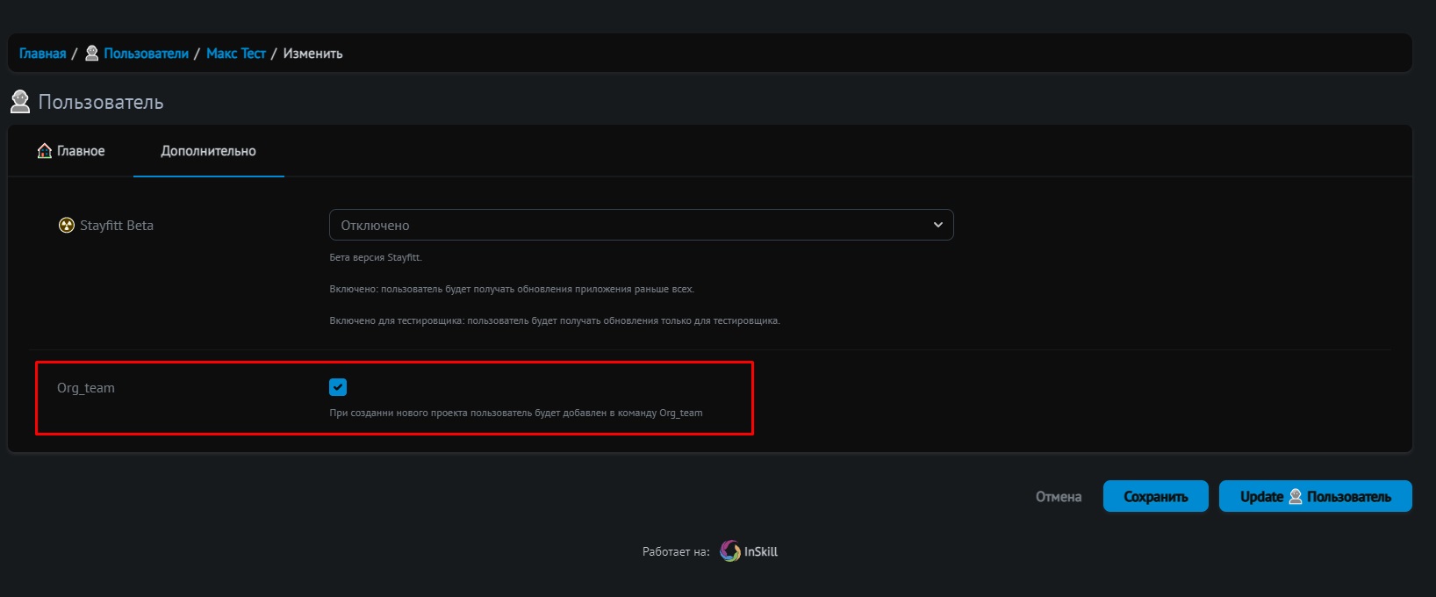The width and height of the screenshot is (1436, 597).
Task: Go to Главная via breadcrumb
Action: [43, 54]
